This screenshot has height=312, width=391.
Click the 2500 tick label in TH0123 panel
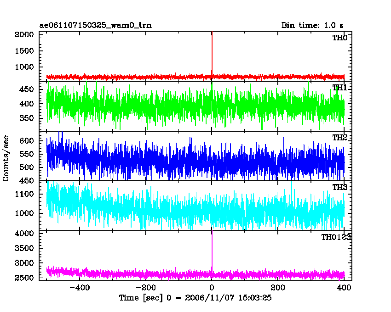24,278
